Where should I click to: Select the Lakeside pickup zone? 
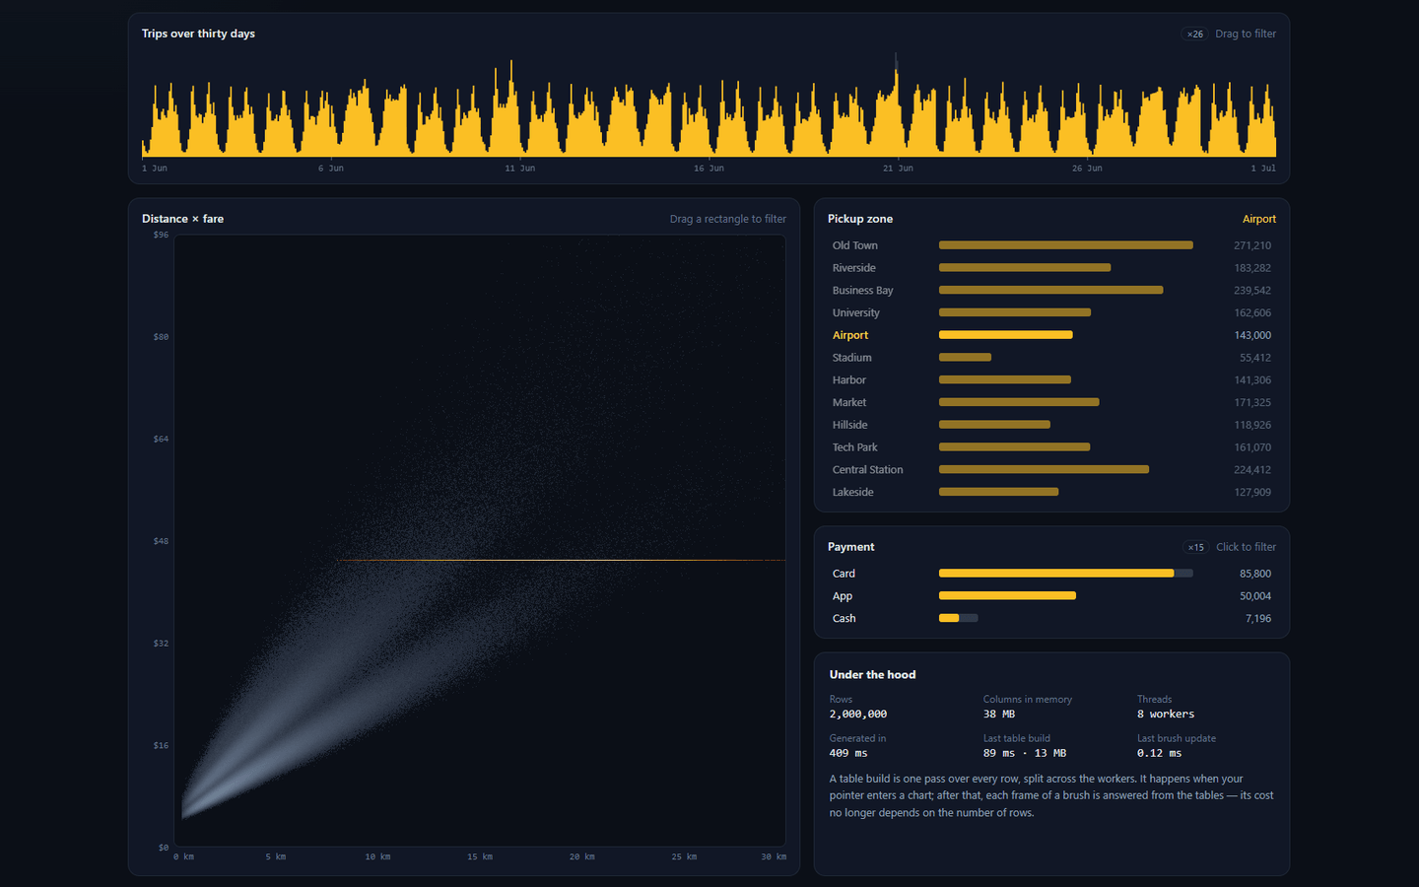(x=1051, y=492)
